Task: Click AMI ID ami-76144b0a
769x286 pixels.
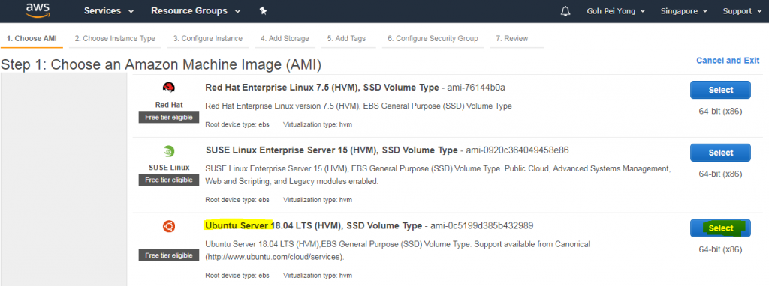Action: 476,88
